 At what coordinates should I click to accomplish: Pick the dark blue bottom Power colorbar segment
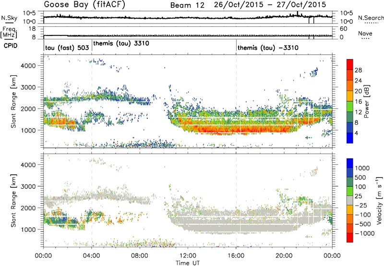point(350,138)
